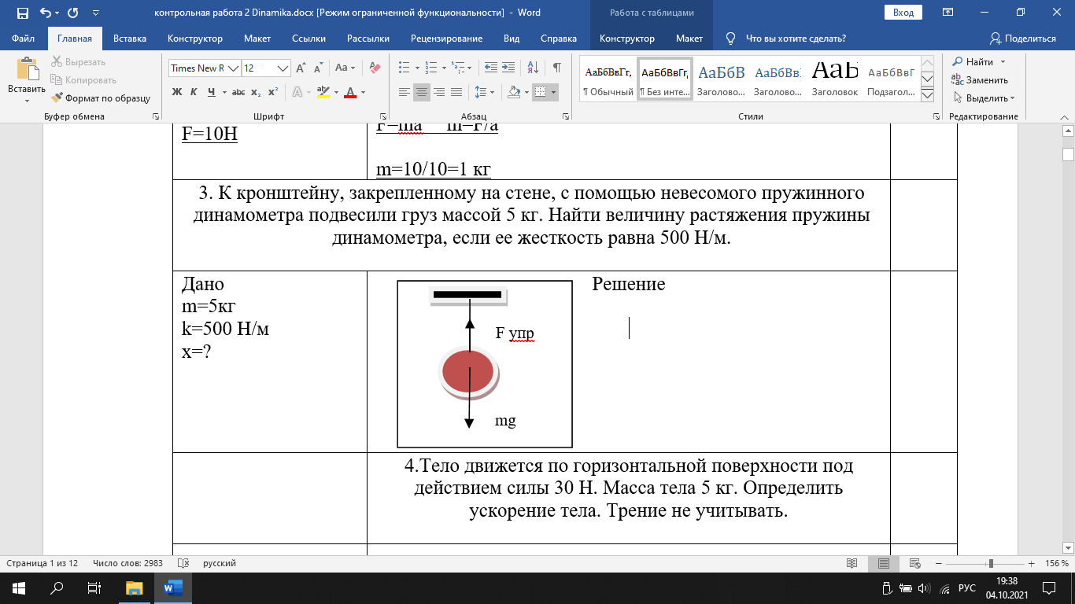This screenshot has height=604, width=1075.
Task: Click the Cut (Вырезать) command
Action: pos(79,62)
